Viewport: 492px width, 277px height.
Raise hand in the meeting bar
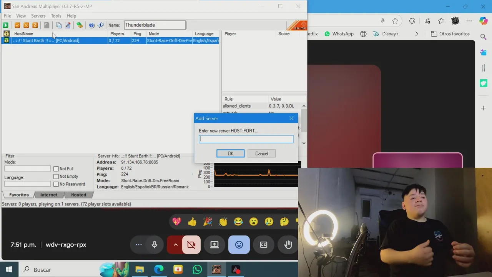tap(288, 245)
